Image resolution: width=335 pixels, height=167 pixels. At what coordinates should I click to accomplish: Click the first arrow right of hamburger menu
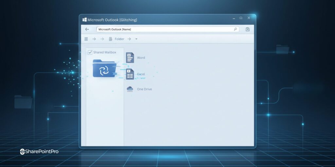pos(94,39)
